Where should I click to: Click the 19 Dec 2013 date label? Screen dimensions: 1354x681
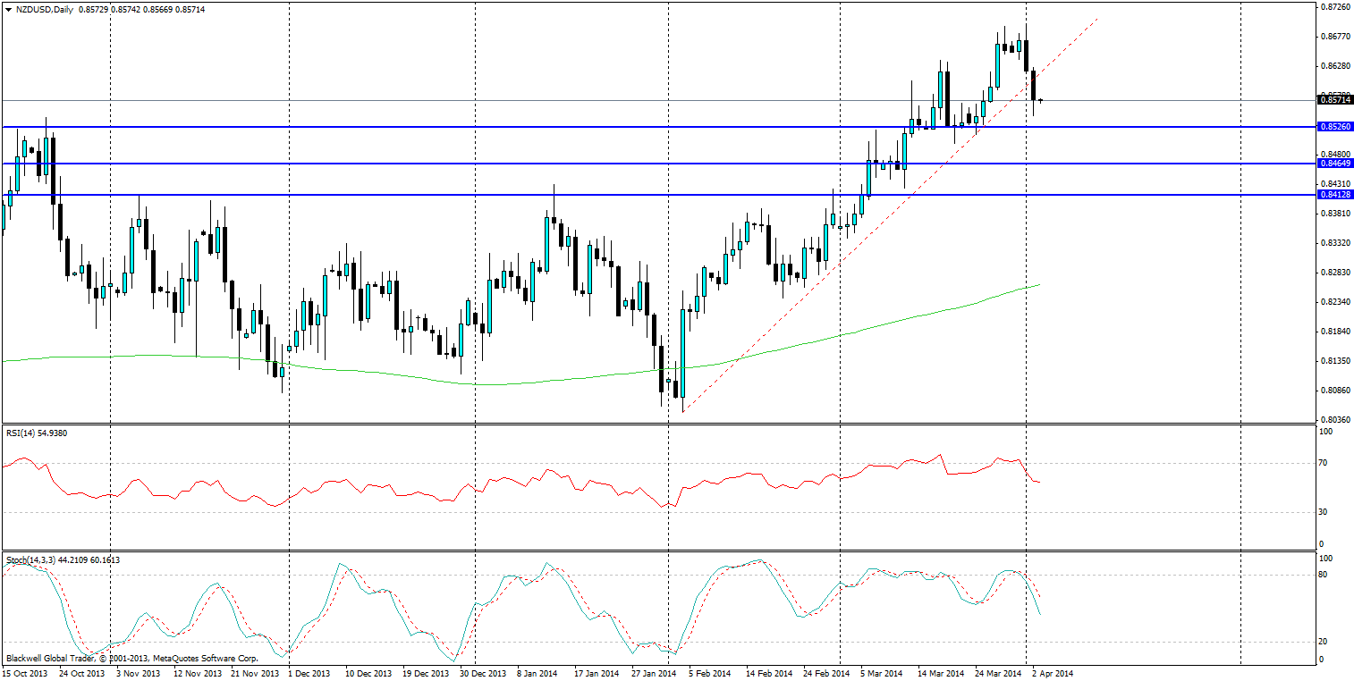pos(424,674)
